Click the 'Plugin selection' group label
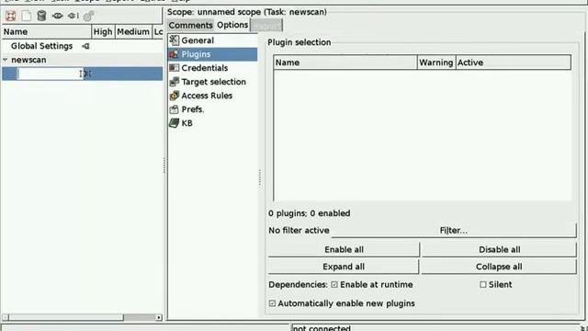The image size is (588, 331). tap(300, 42)
